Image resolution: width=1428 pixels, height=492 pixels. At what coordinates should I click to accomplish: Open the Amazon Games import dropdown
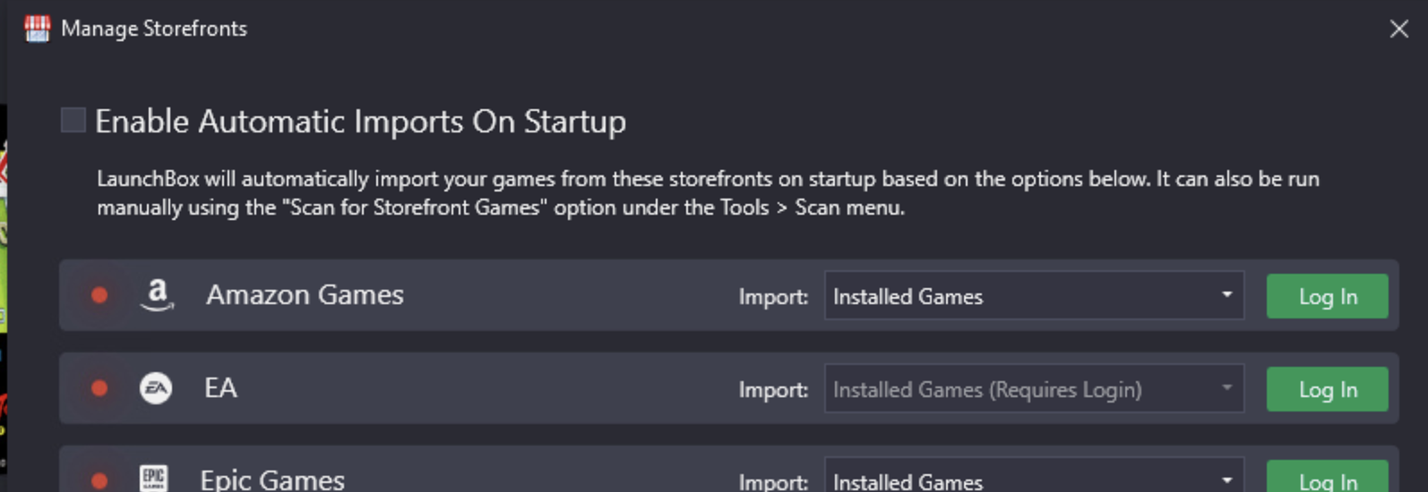click(x=1034, y=296)
